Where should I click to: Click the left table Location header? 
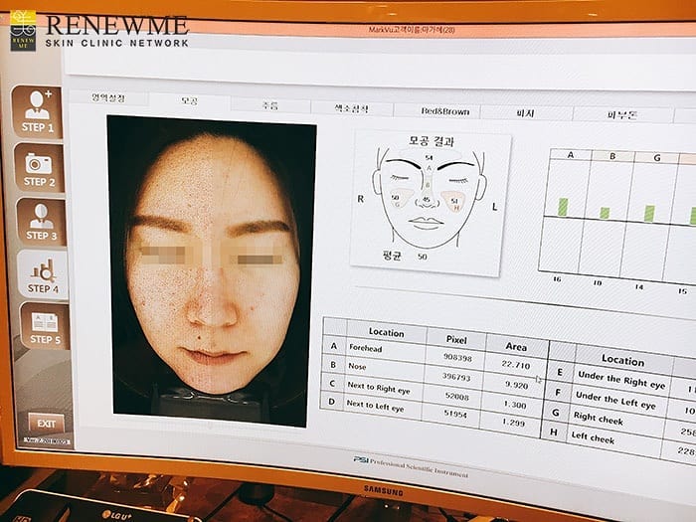click(386, 332)
